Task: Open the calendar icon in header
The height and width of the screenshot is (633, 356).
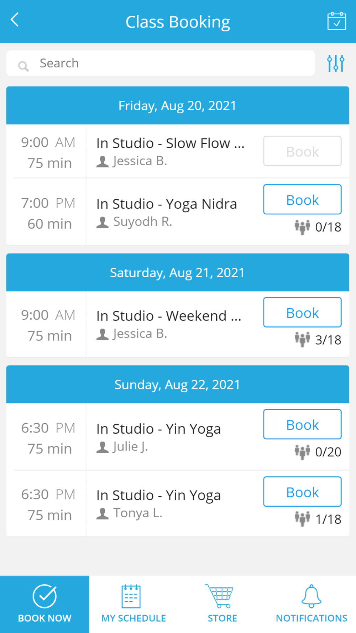Action: (336, 21)
